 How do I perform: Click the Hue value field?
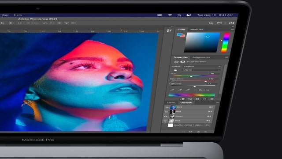coord(214,74)
